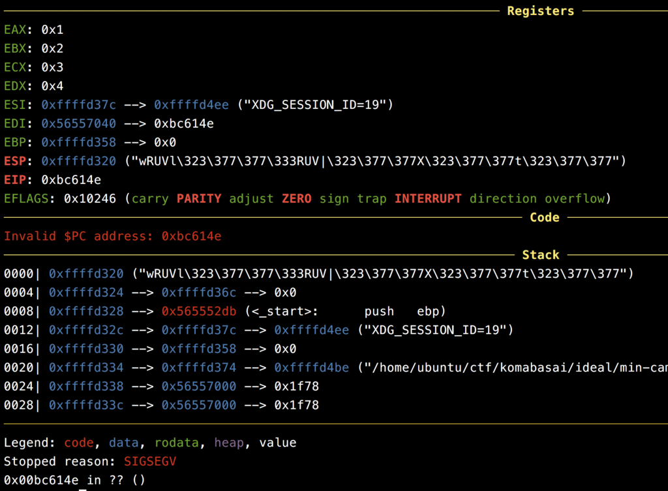Screen dimensions: 668x491
Task: Click the SIGSEGV stopped reason
Action: tap(150, 461)
